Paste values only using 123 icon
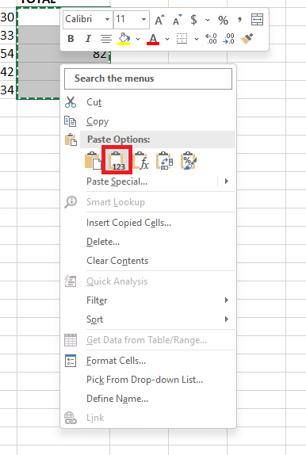306x455 pixels. pos(117,161)
